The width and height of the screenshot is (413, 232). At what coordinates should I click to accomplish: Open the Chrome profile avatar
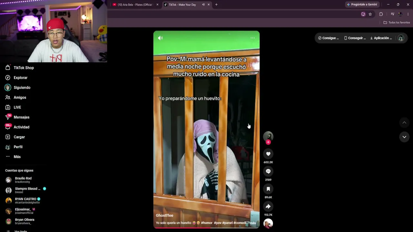coord(400,14)
